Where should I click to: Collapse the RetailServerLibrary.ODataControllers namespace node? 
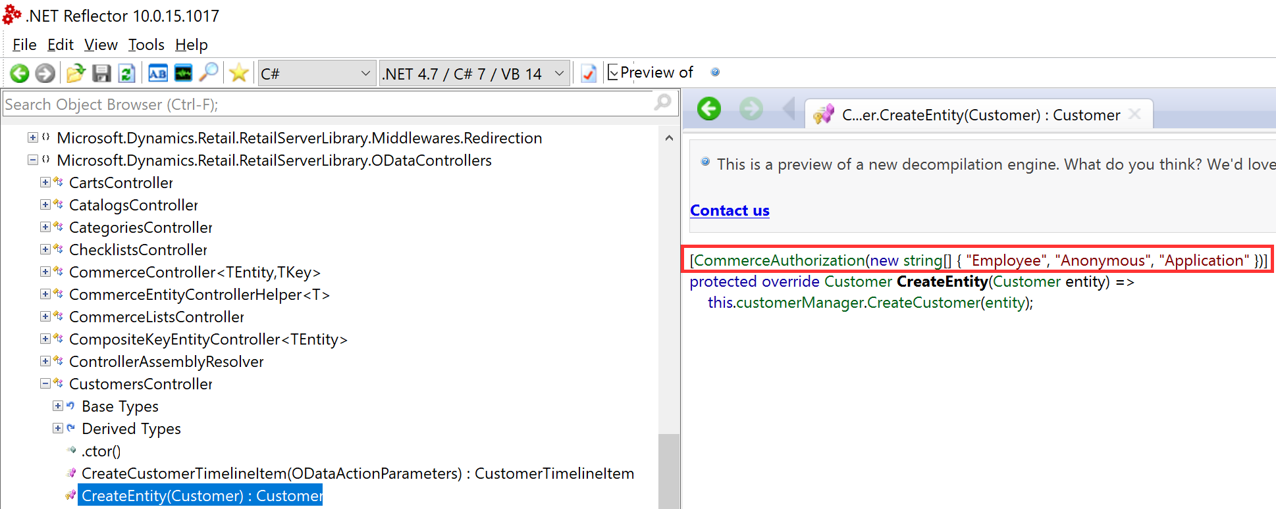[x=32, y=160]
